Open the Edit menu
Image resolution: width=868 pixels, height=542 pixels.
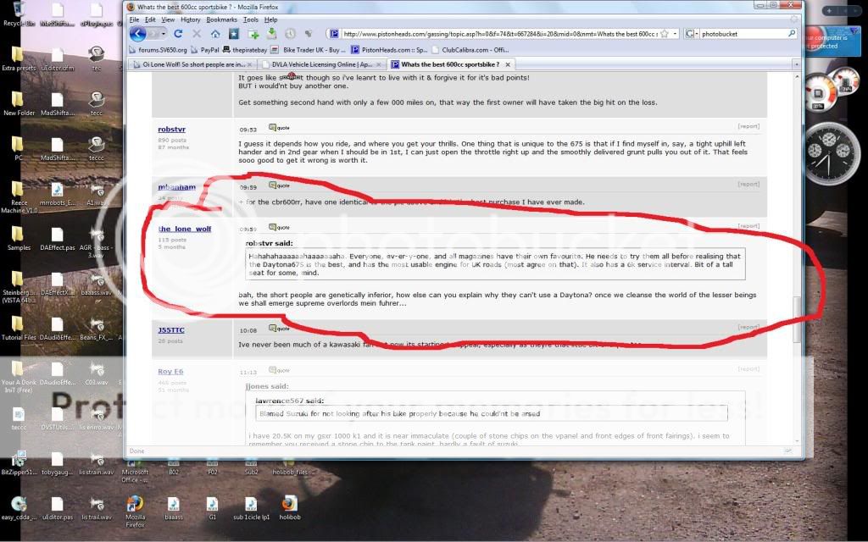150,19
